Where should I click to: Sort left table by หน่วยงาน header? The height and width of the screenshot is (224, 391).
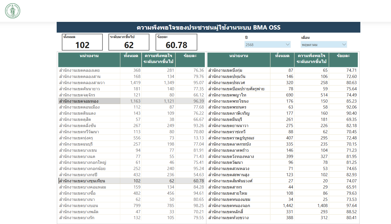(x=89, y=60)
